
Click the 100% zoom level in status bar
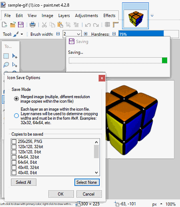pyautogui.click(x=170, y=204)
